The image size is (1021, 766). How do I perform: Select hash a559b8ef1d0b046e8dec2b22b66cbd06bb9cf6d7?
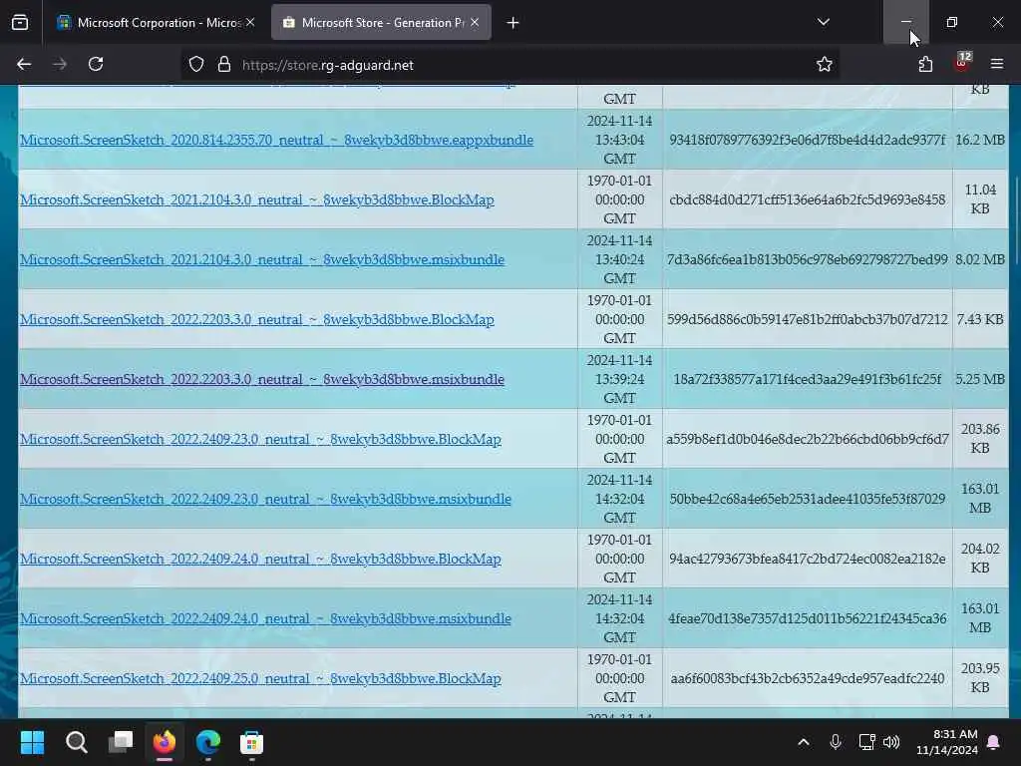coord(808,439)
